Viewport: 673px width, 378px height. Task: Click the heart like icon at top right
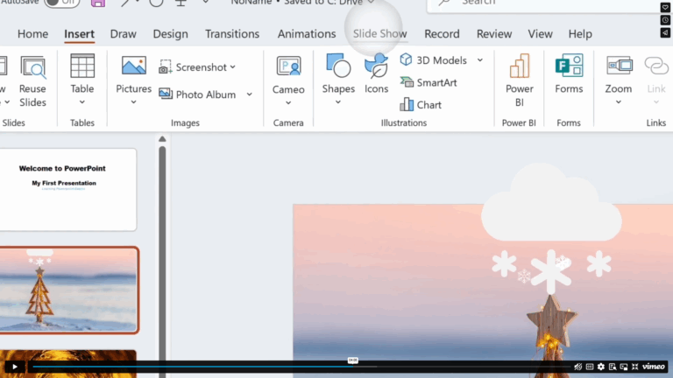[665, 7]
